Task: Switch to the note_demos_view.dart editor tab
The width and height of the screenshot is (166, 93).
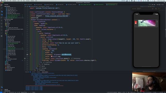Action: coord(72,5)
